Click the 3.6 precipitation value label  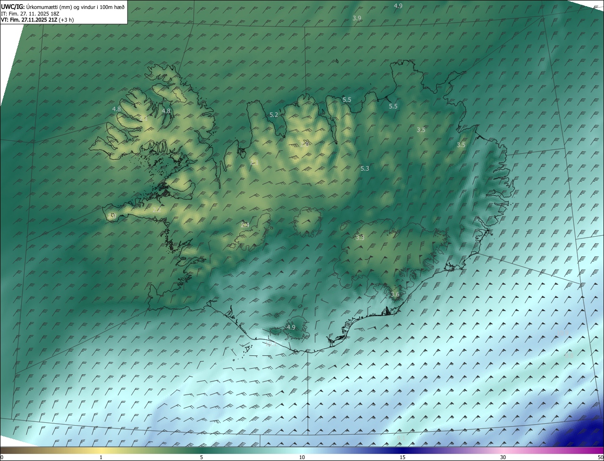395,294
